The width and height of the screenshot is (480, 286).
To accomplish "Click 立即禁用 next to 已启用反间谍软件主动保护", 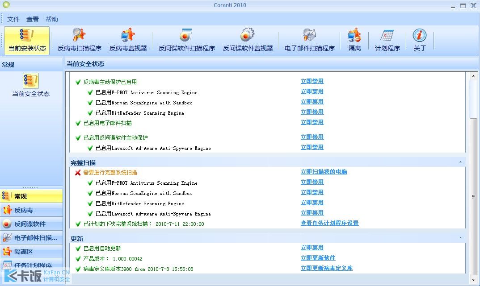I will tap(312, 137).
